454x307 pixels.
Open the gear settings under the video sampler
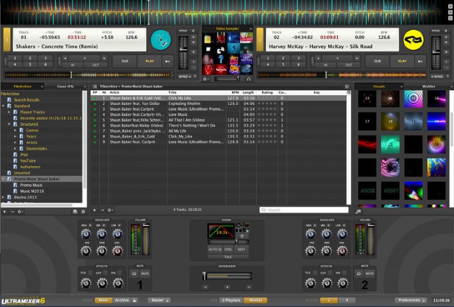pos(205,79)
